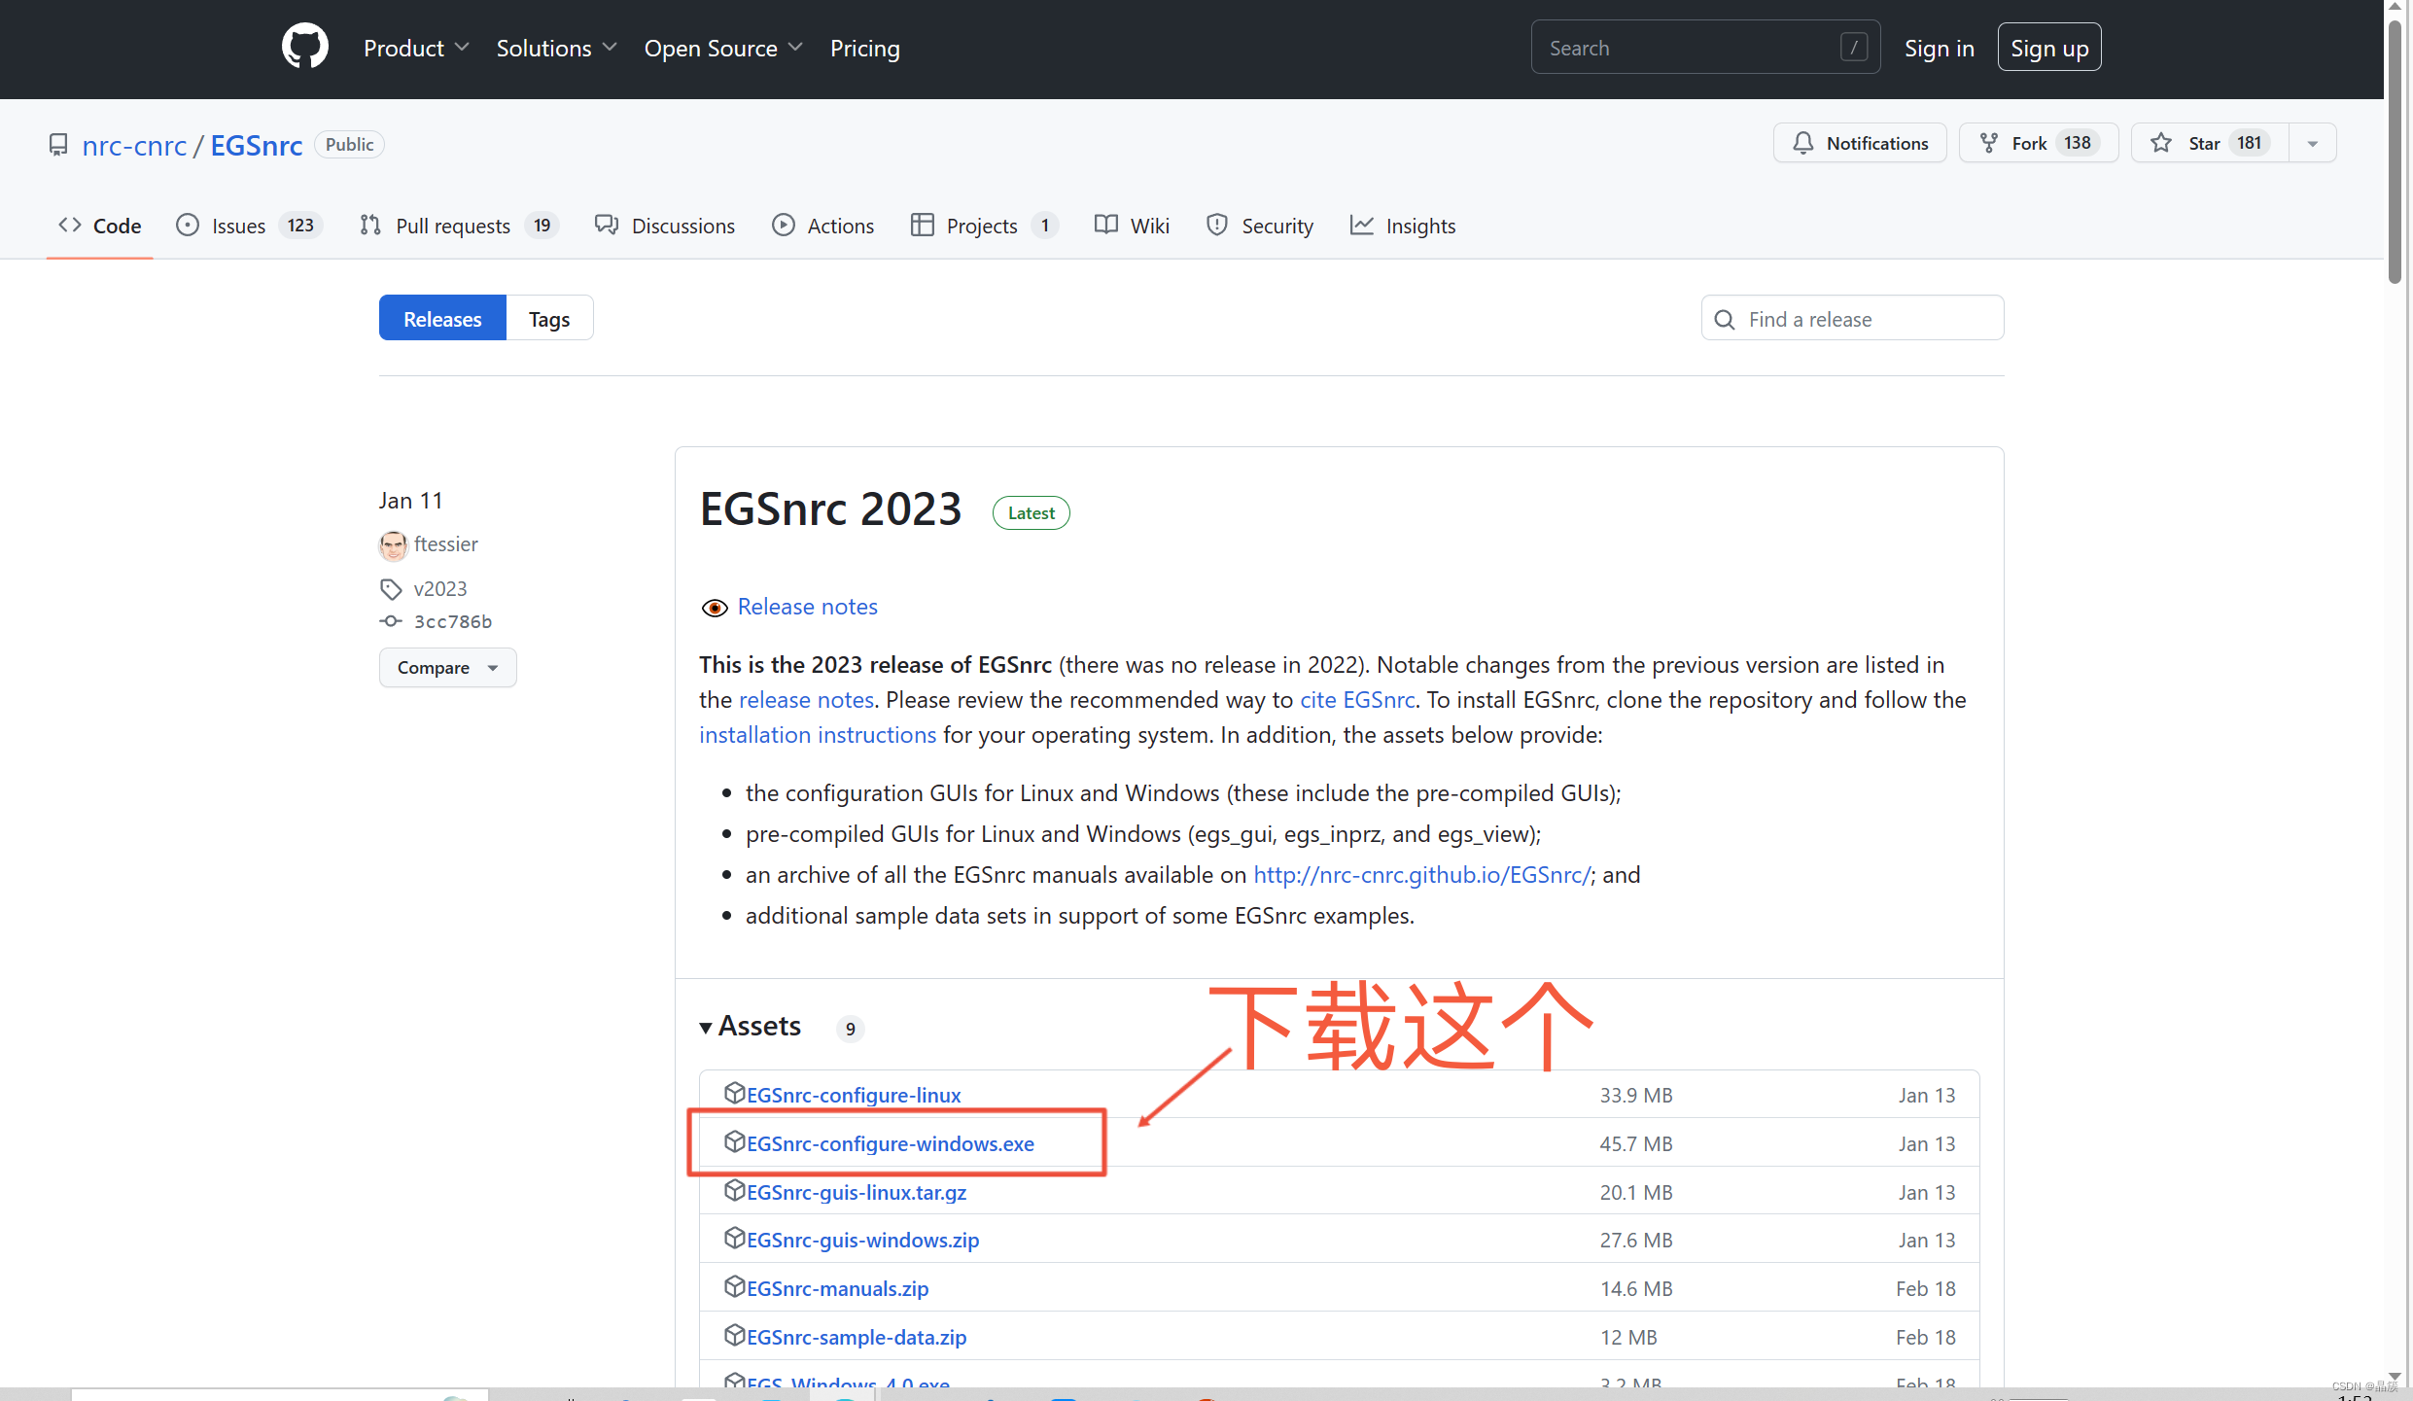Open the Solutions dropdown menu
Image resolution: width=2413 pixels, height=1401 pixels.
click(555, 48)
